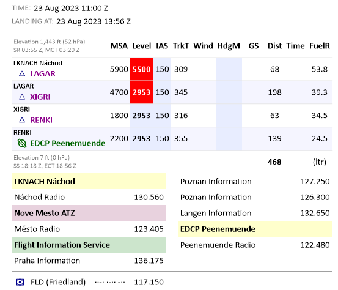Select the red 2953 level for LAGAR leg
Screen dimensions: 338x290
click(x=142, y=92)
